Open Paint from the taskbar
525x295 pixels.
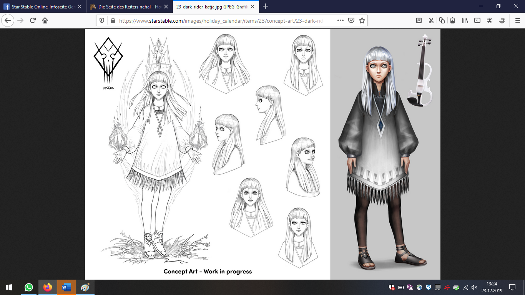(85, 287)
